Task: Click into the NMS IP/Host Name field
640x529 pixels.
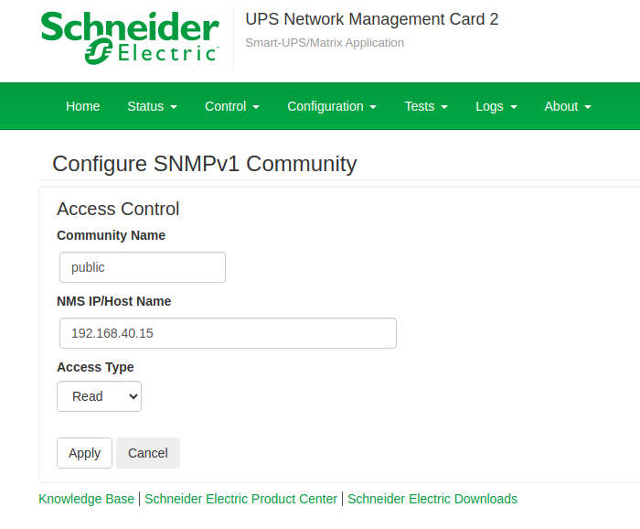Action: tap(228, 333)
